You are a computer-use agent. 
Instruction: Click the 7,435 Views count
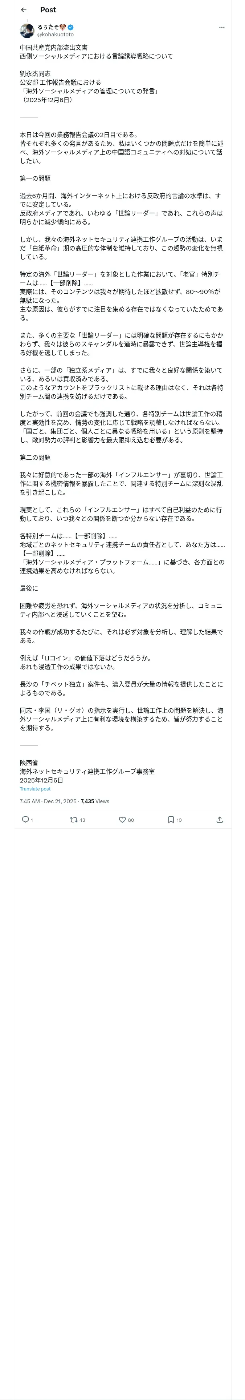tap(95, 801)
